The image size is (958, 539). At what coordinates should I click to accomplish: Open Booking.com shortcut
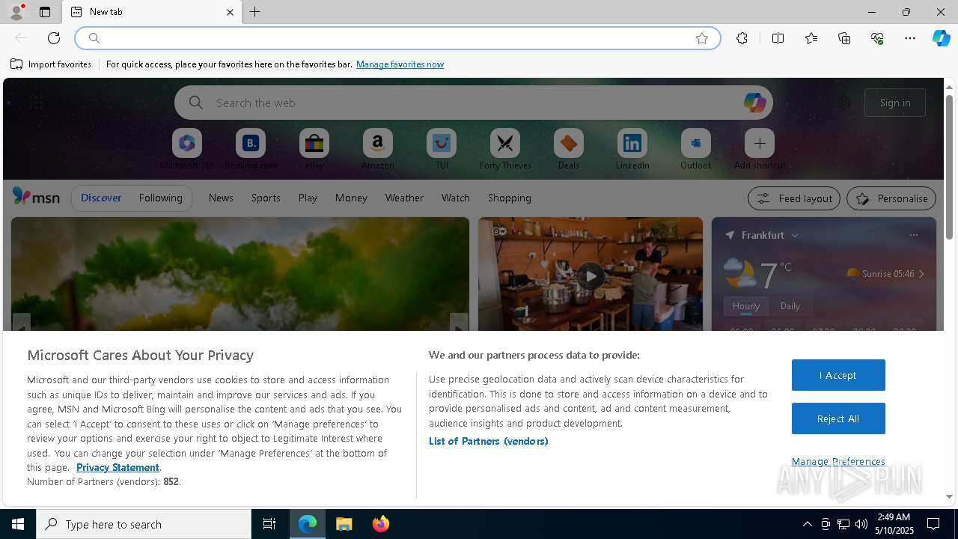point(251,149)
